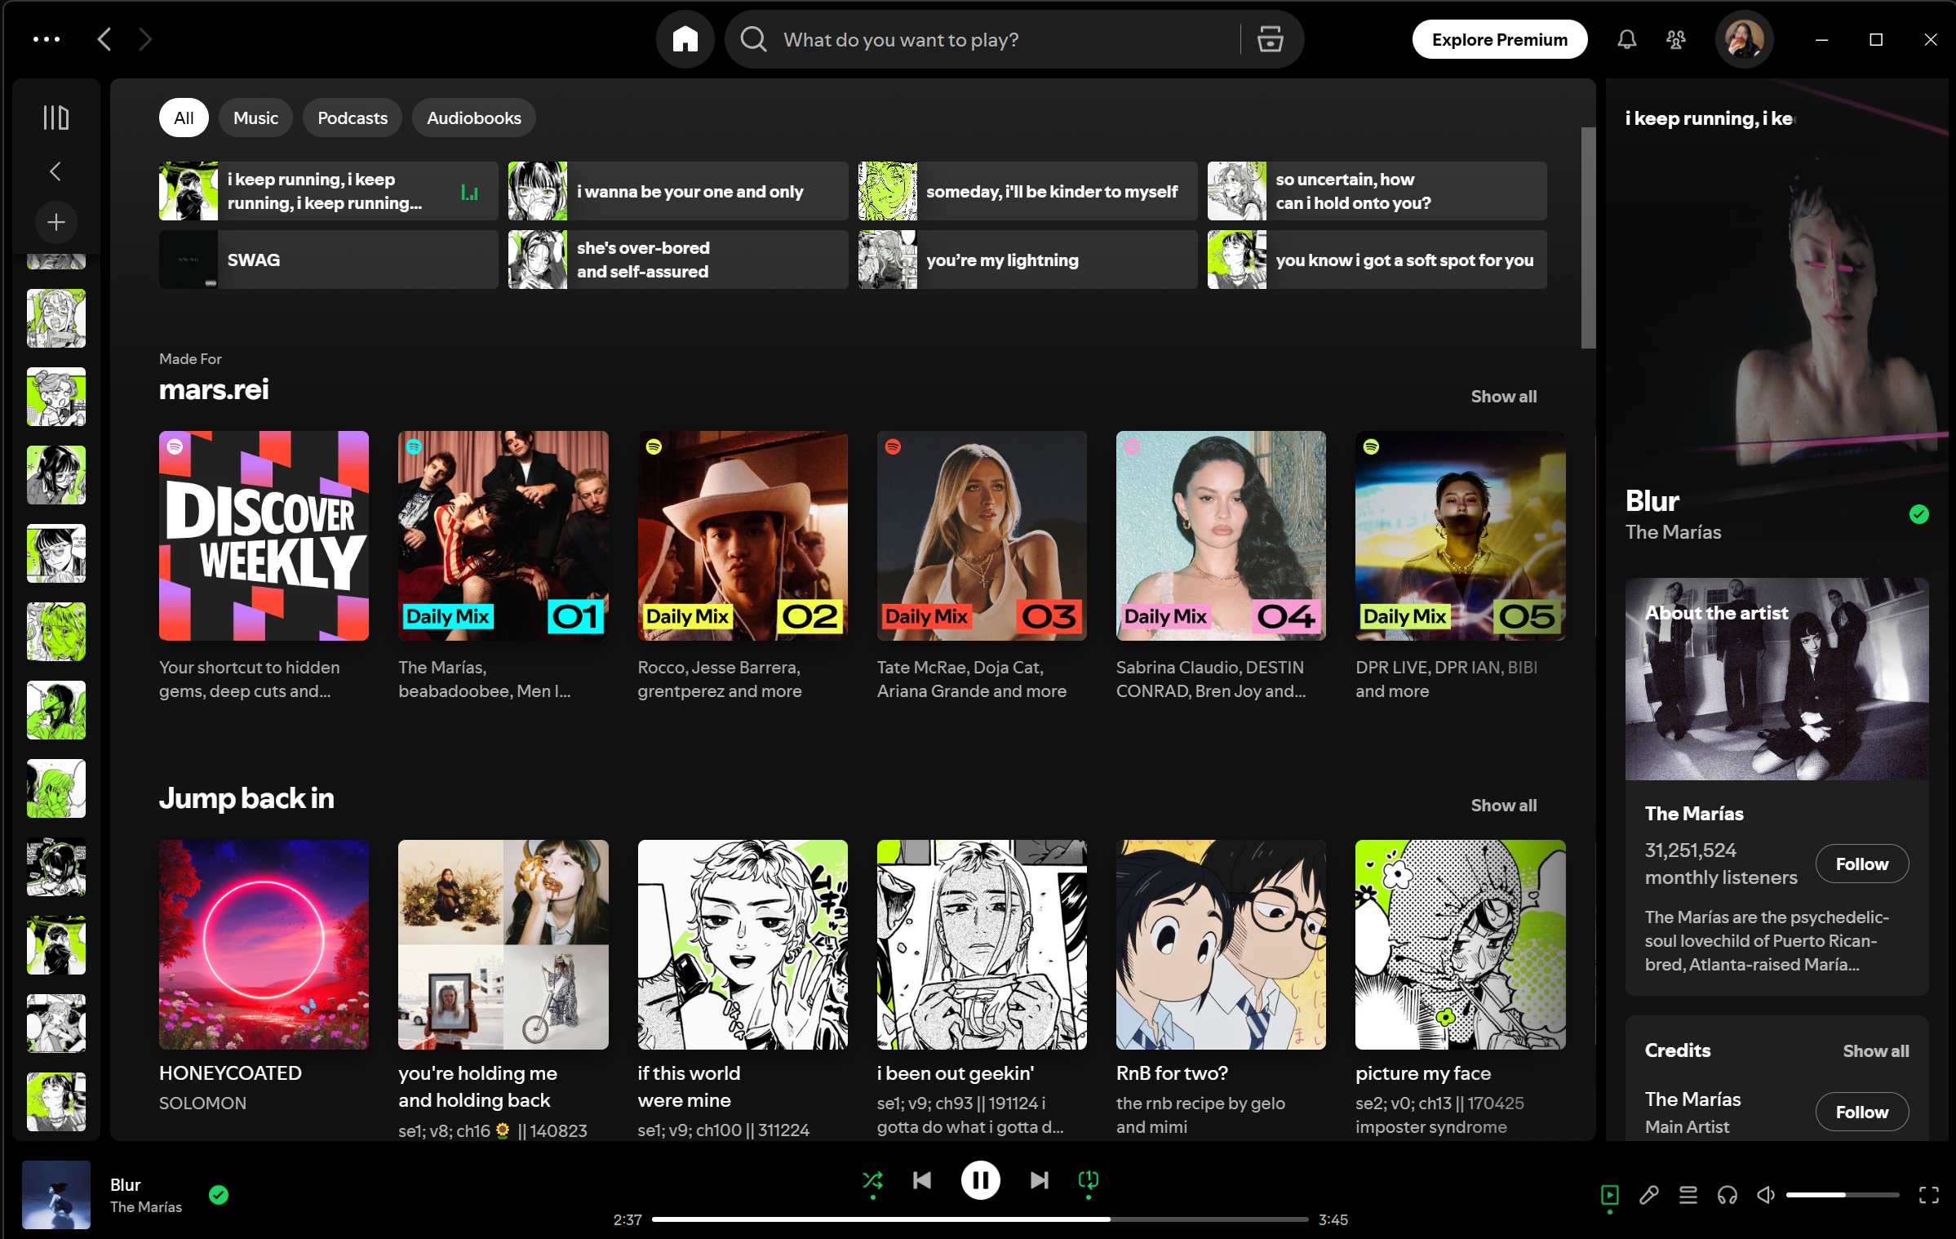
Task: Select the Audiobooks filter chip
Action: 473,118
